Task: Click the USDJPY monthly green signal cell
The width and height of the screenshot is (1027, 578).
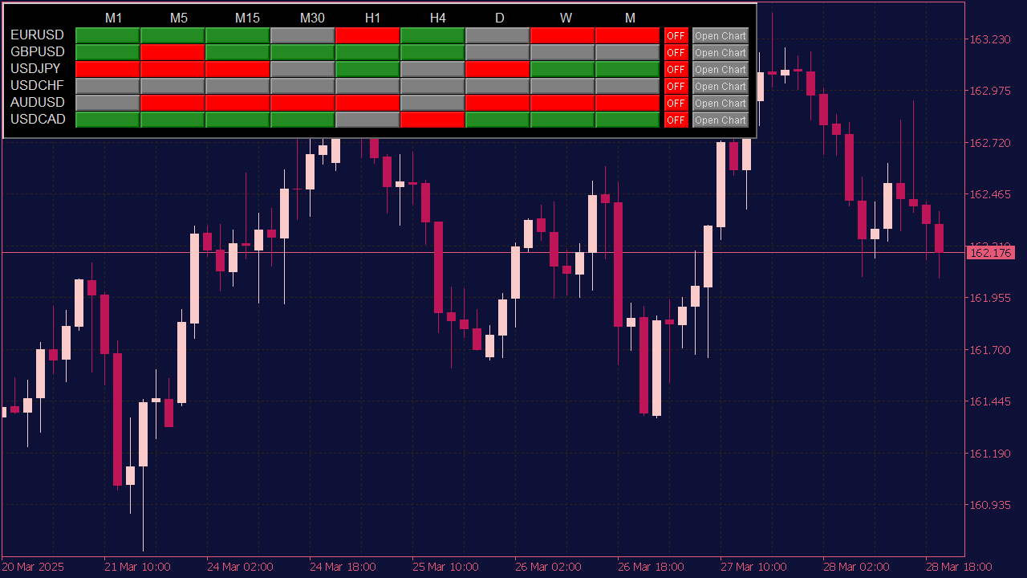Action: [x=629, y=69]
